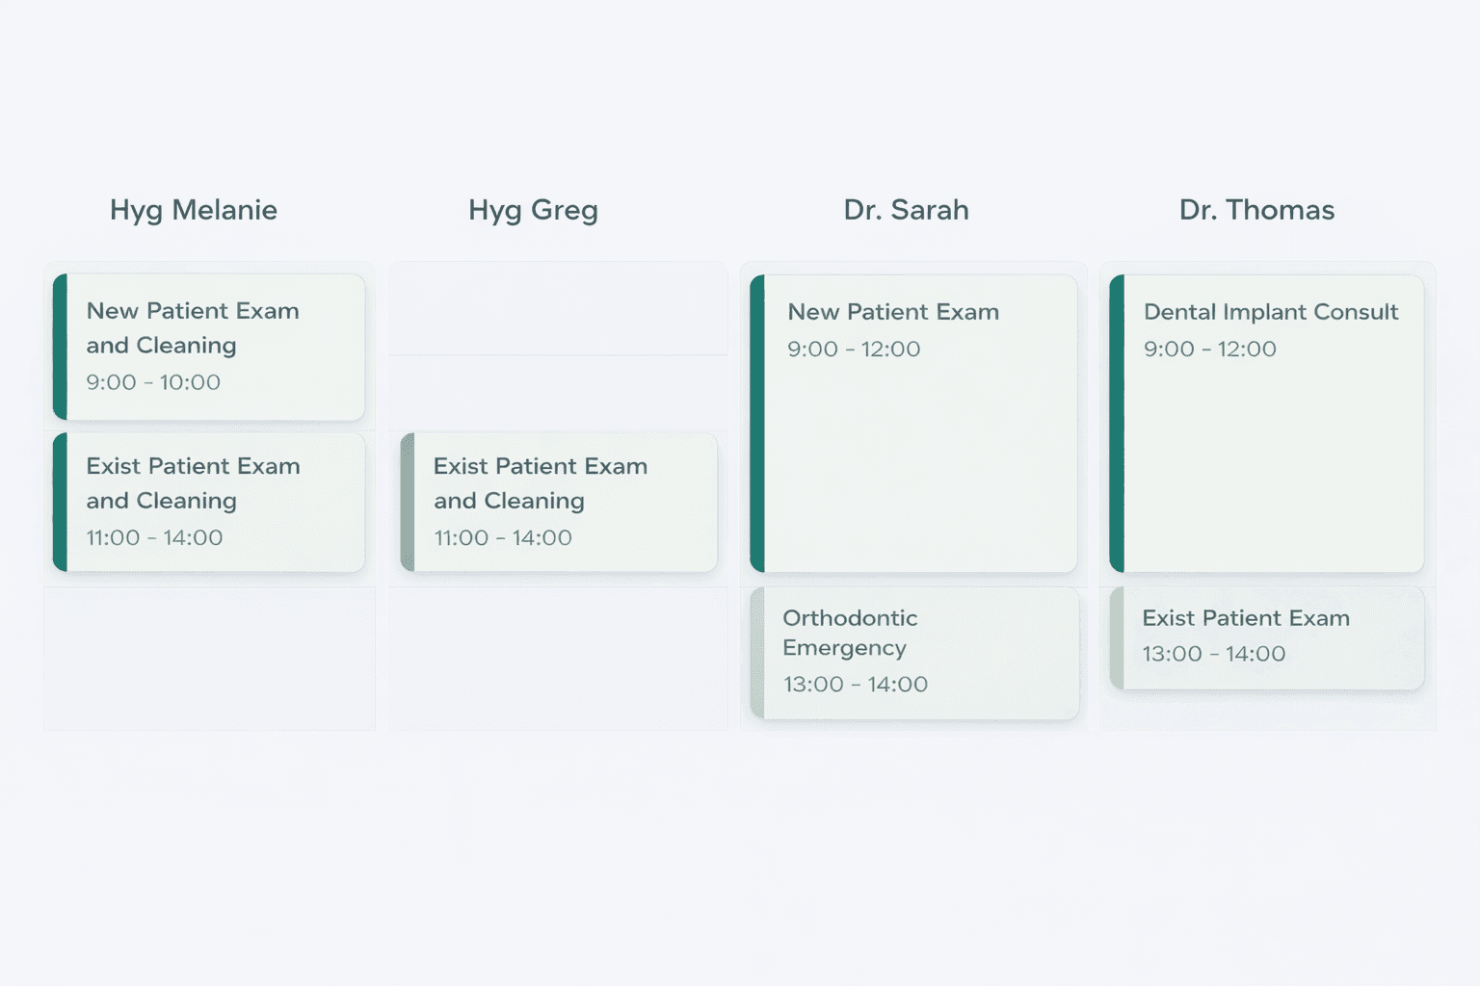Click the green bar on Melanie's 9:00 appointment

click(x=60, y=347)
